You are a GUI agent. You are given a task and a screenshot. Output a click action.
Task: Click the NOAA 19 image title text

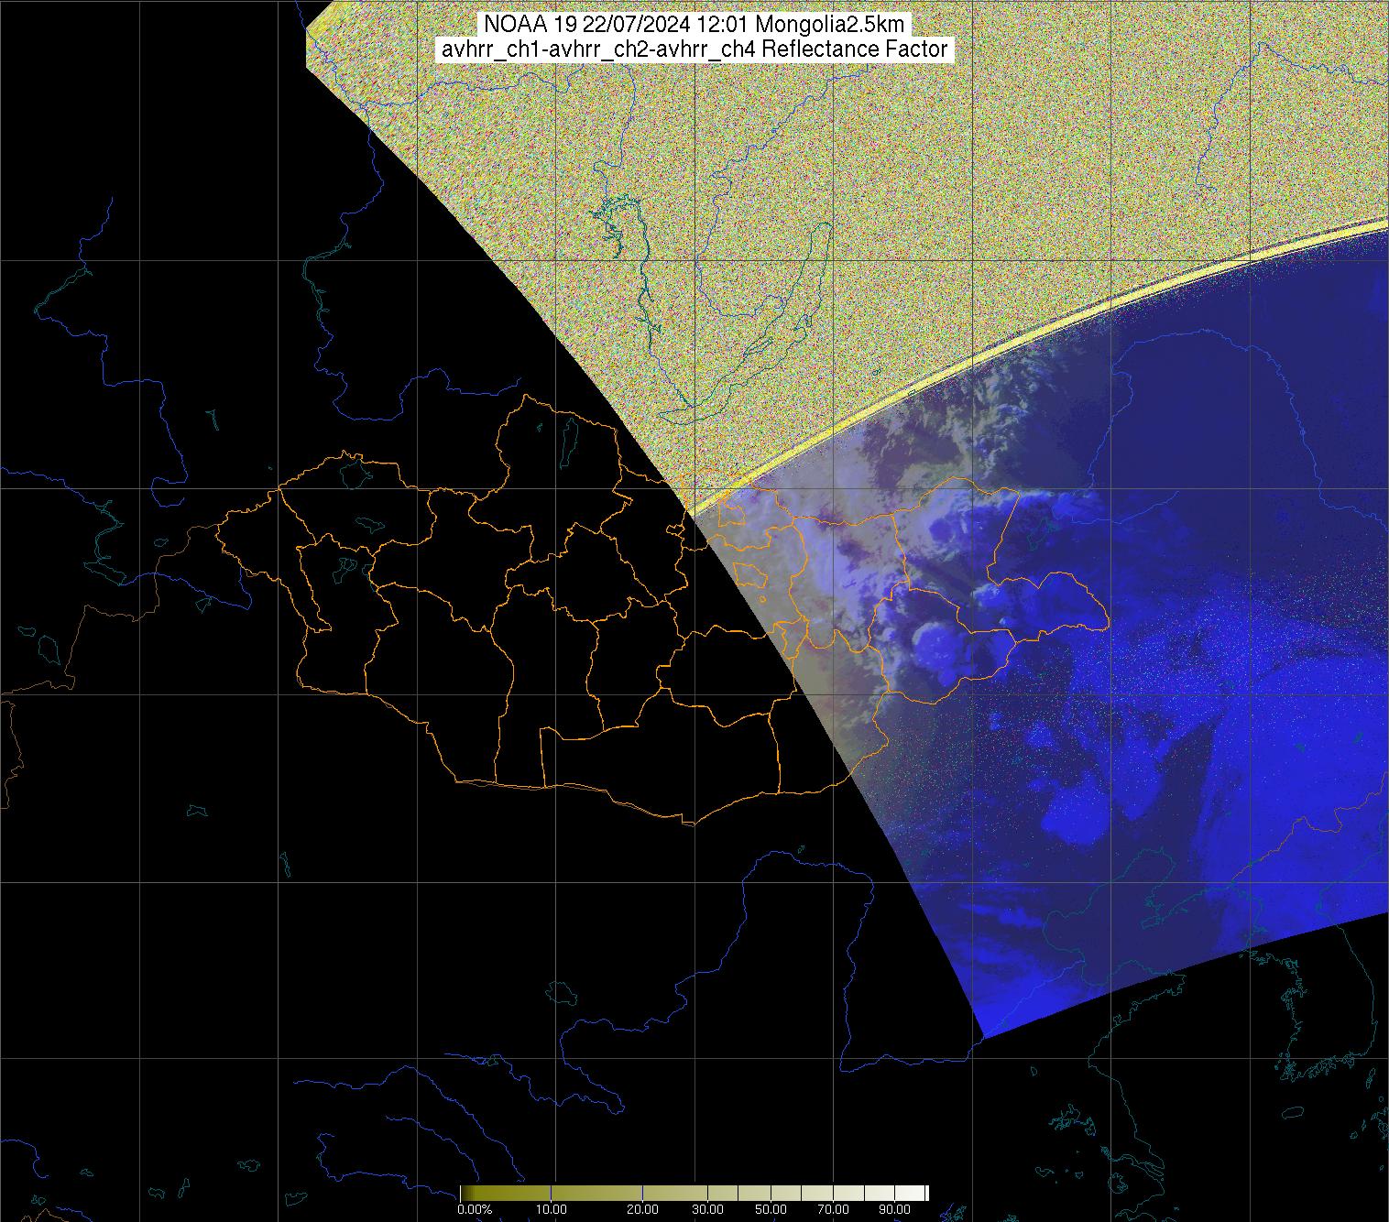(694, 25)
